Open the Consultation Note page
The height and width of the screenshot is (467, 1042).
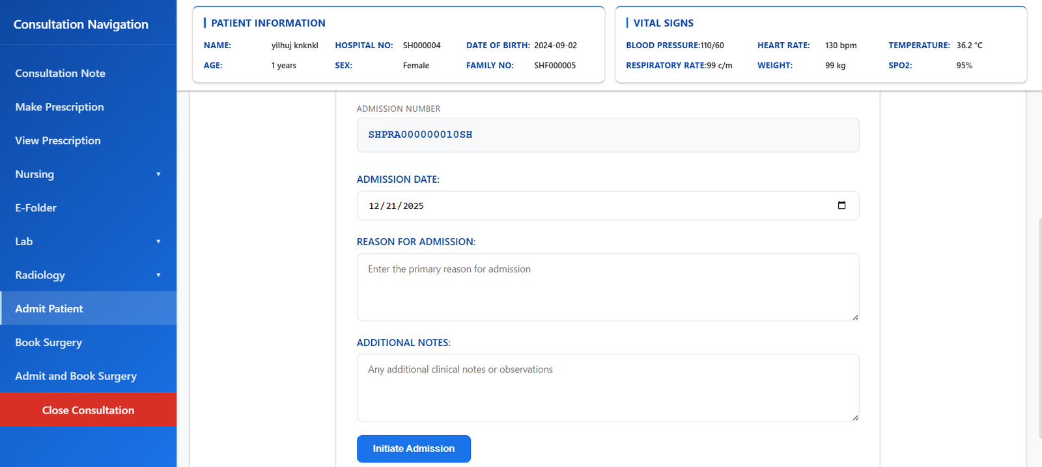click(x=60, y=73)
